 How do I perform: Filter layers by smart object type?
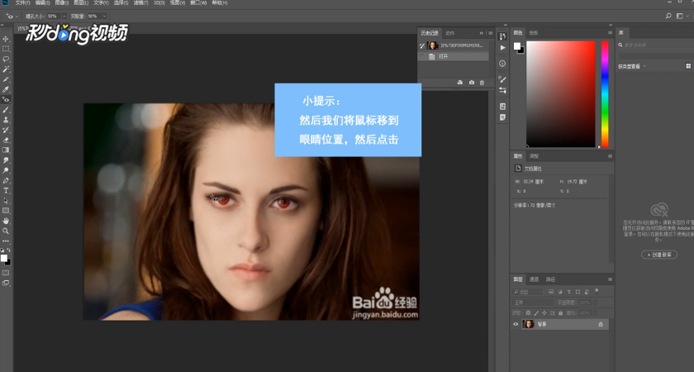[587, 292]
